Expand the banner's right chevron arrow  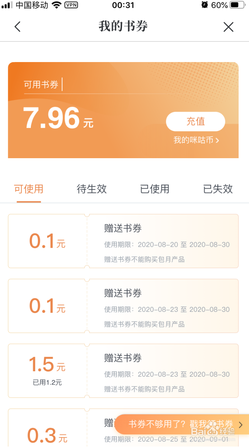241,425
